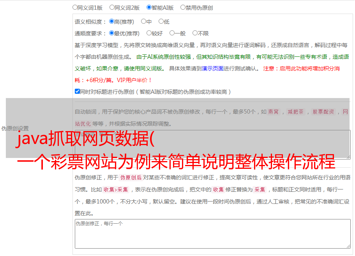Select the 同义词2版 radio option
This screenshot has height=256, width=355.
point(112,7)
